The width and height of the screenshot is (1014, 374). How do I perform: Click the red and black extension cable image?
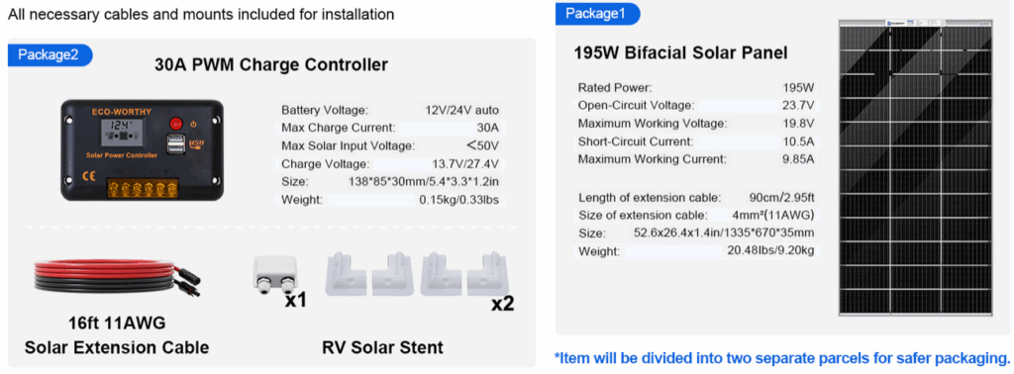tap(117, 276)
